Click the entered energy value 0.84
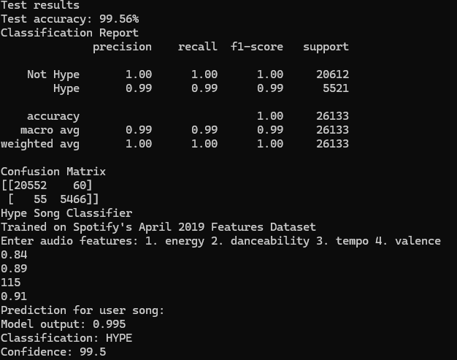This screenshot has height=360, width=457. (14, 255)
